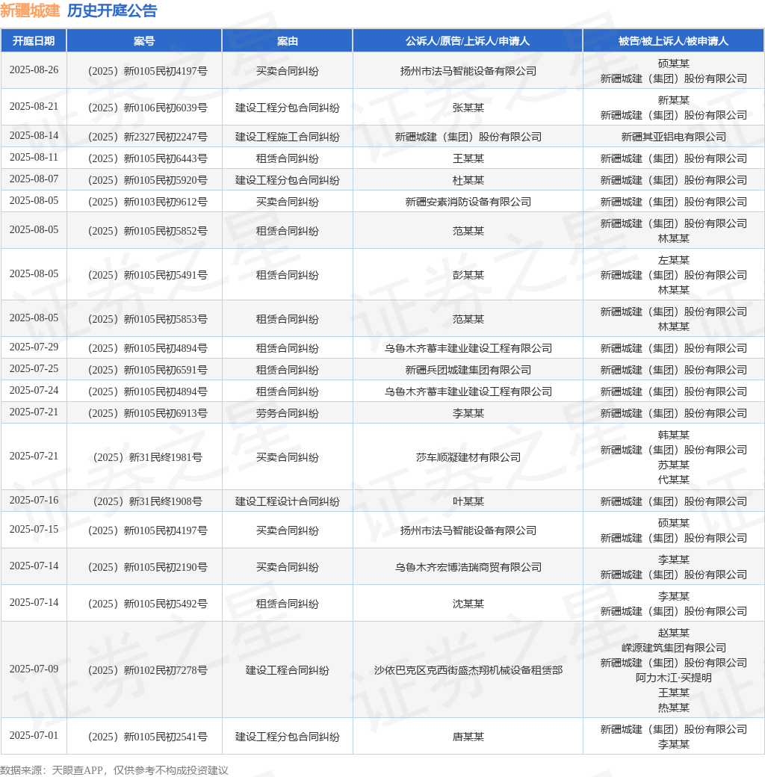Select case number 新31民终1908号
Viewport: 765px width, 777px height.
tap(148, 501)
